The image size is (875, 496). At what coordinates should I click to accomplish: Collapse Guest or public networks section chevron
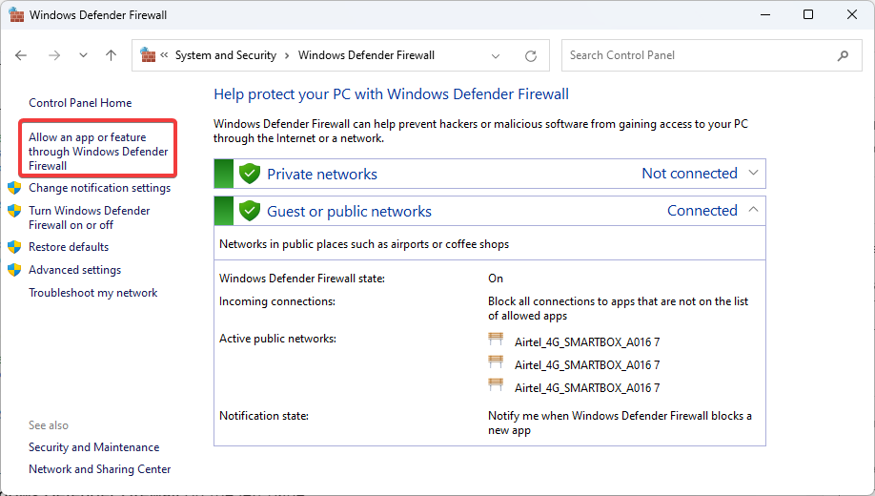coord(753,210)
